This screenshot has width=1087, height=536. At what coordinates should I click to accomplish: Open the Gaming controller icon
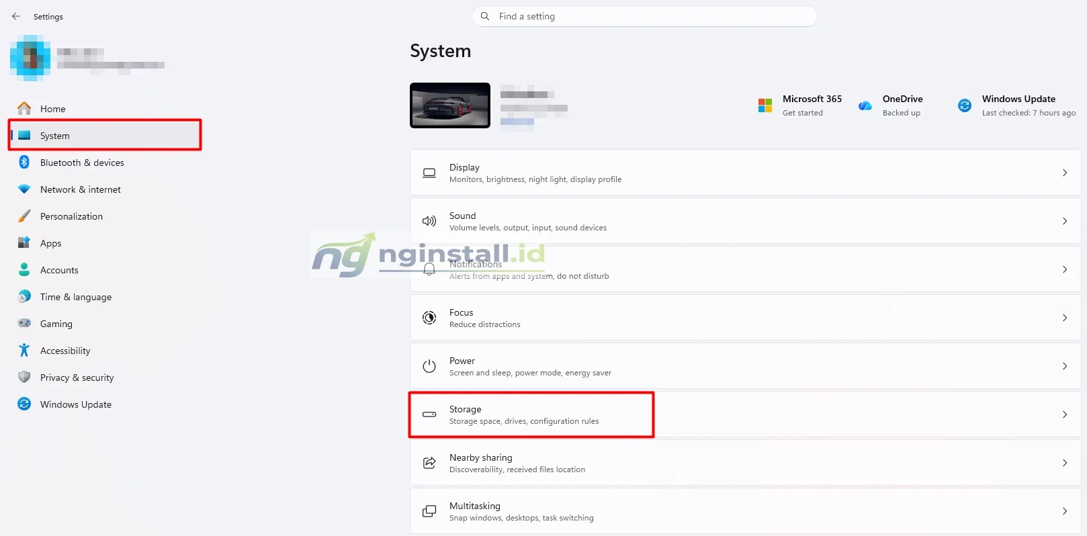(24, 323)
